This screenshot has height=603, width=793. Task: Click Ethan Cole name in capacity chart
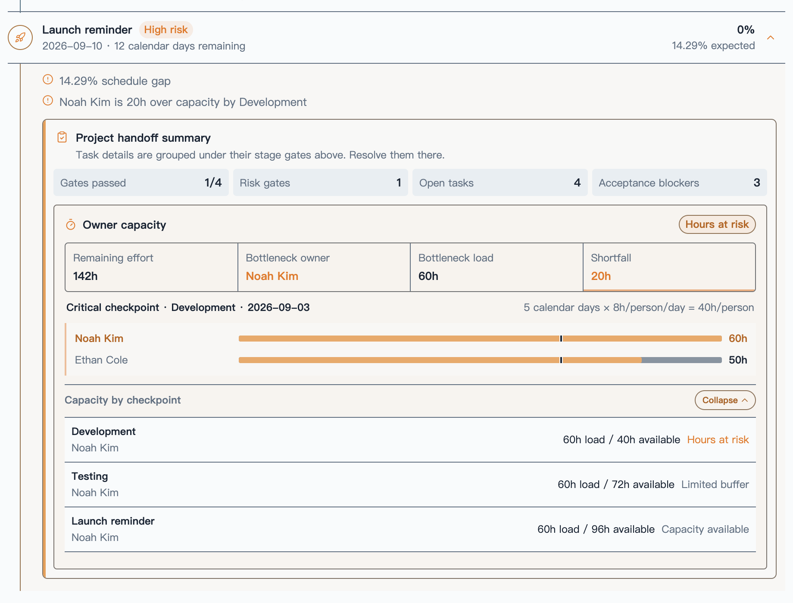101,360
